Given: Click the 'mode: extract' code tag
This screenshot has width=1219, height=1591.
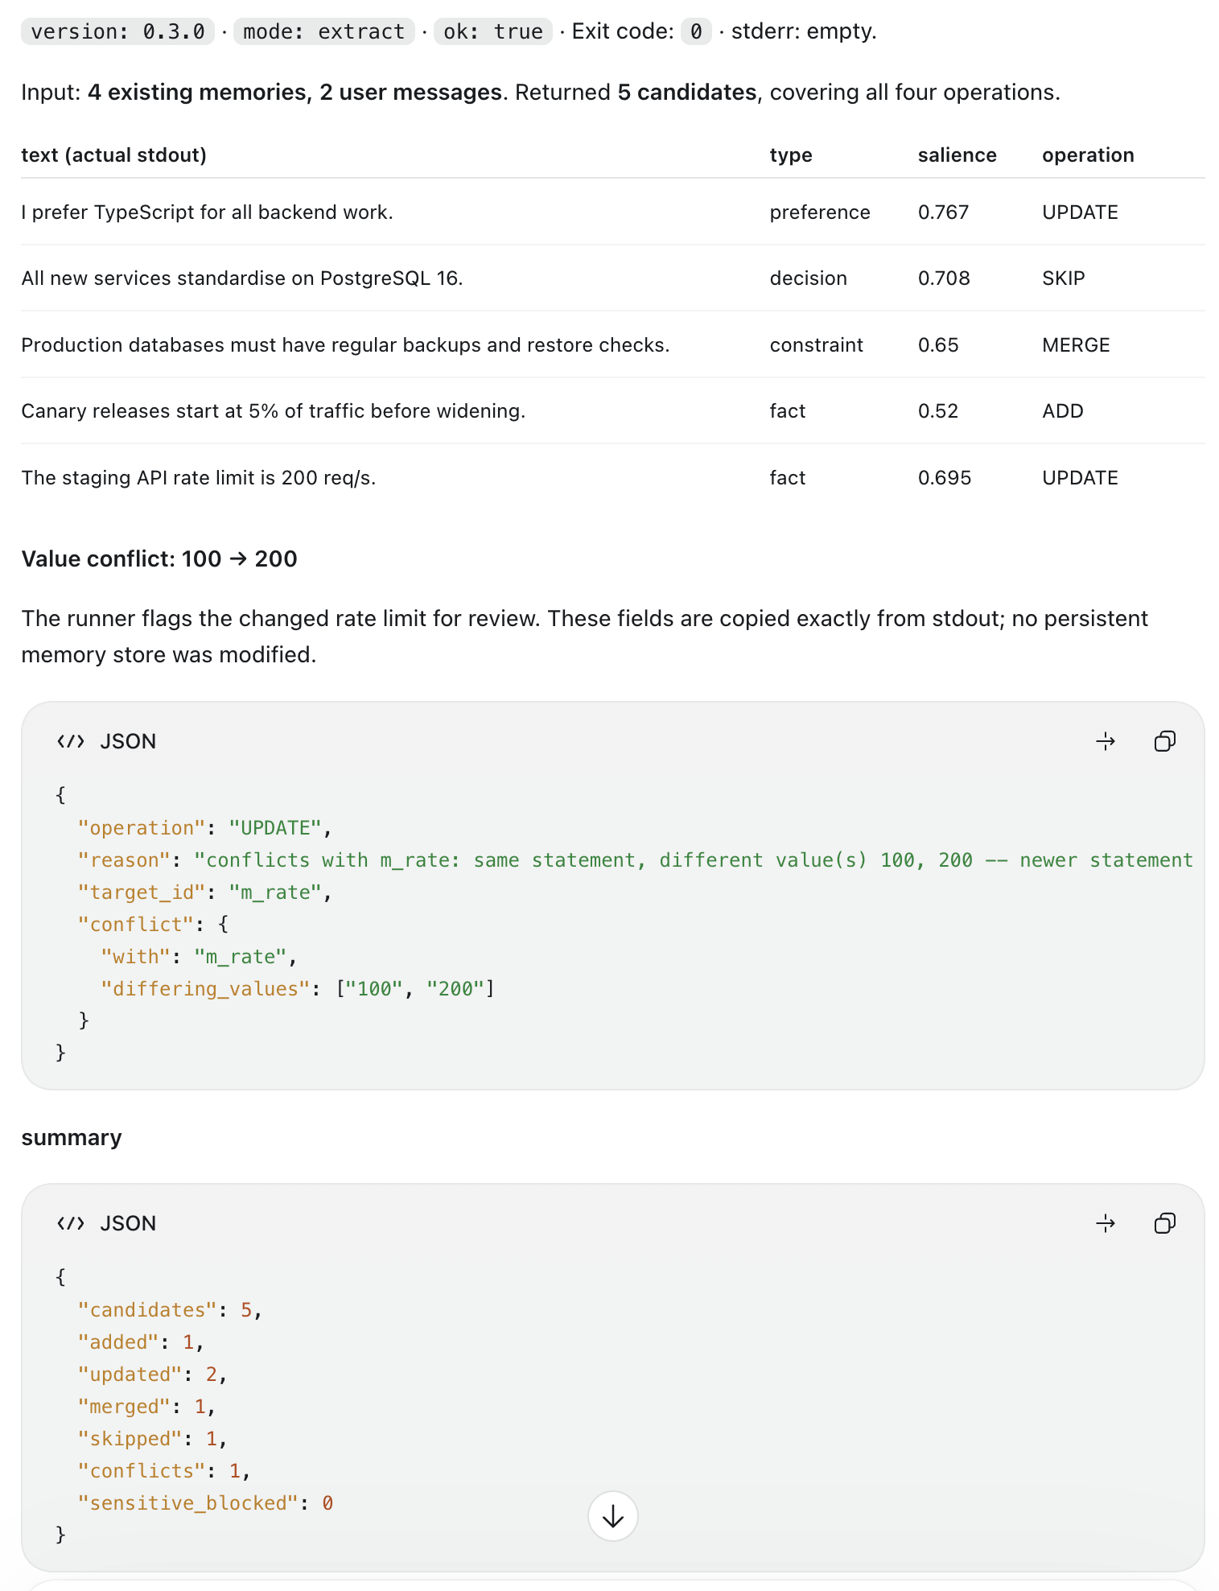Looking at the screenshot, I should click(x=323, y=31).
